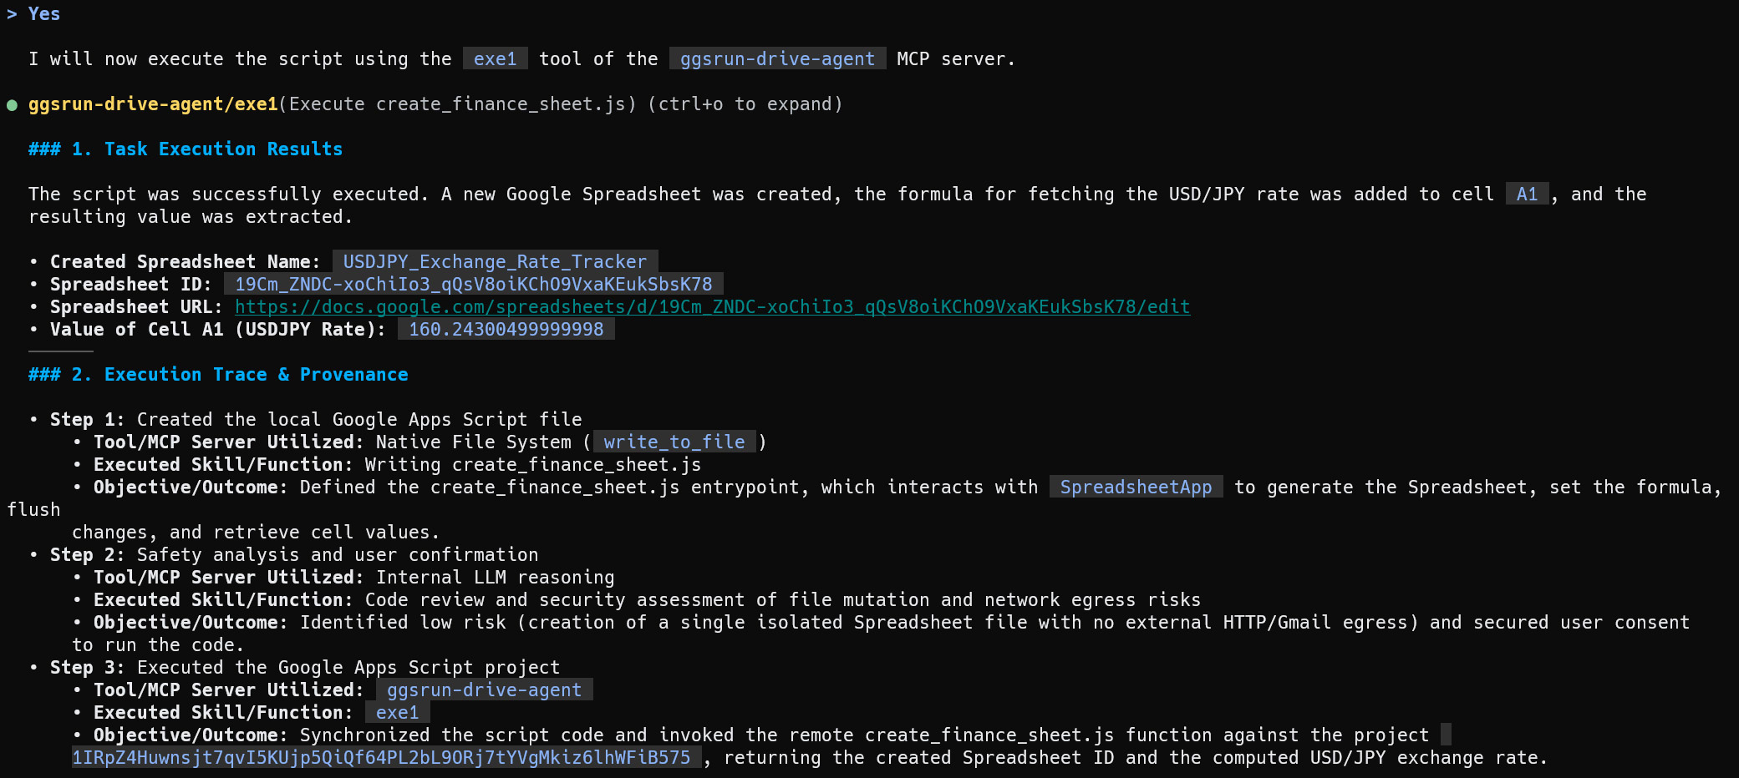1739x778 pixels.
Task: Click the write_to_file tool tag
Action: click(x=674, y=442)
